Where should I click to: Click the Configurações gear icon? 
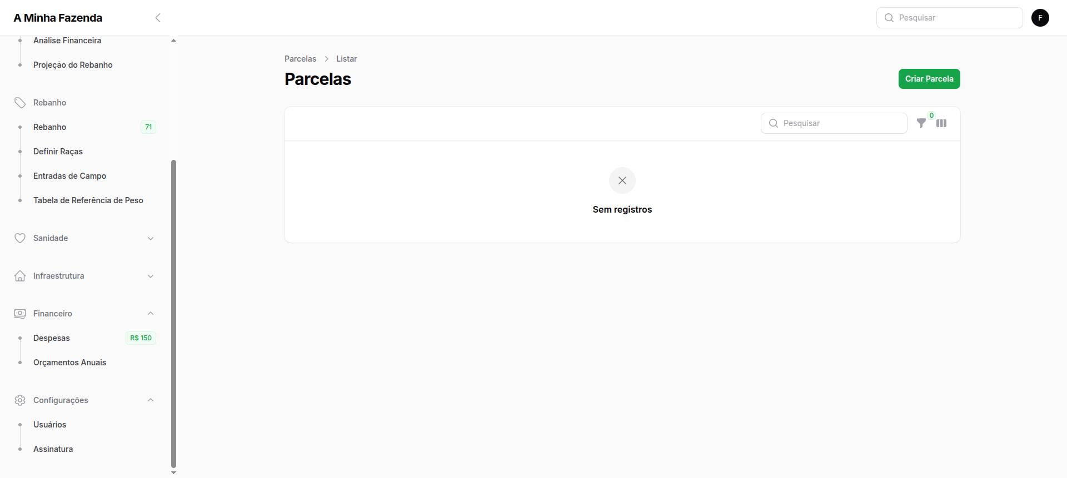coord(20,400)
